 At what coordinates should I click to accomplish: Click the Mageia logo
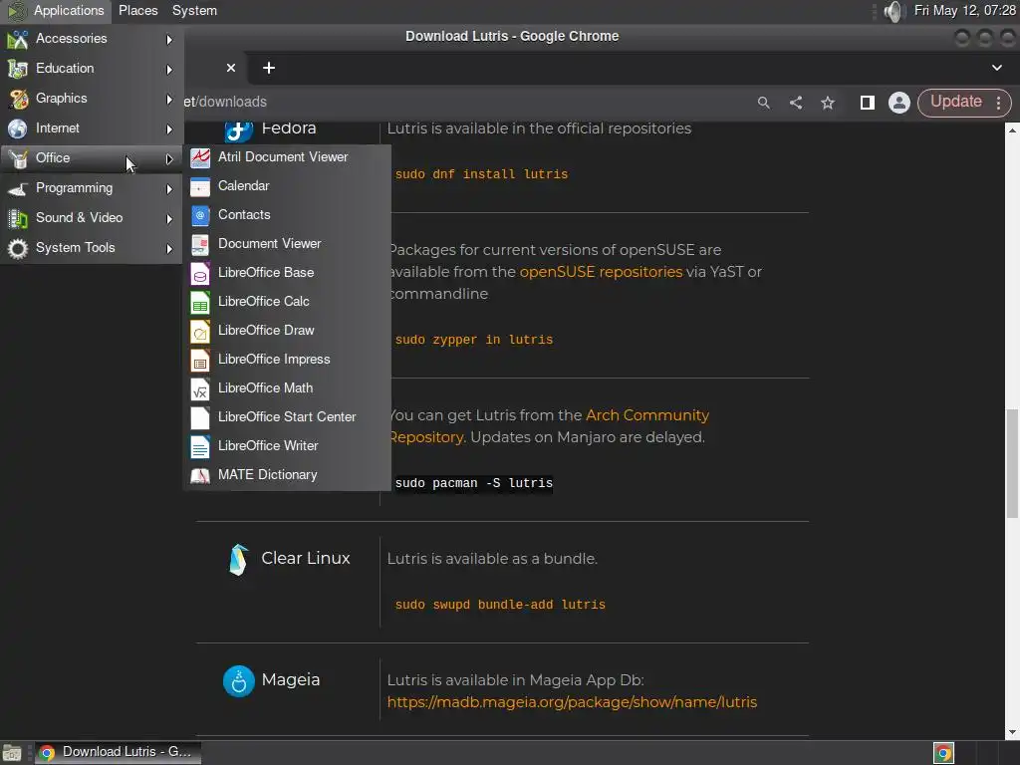click(x=239, y=681)
